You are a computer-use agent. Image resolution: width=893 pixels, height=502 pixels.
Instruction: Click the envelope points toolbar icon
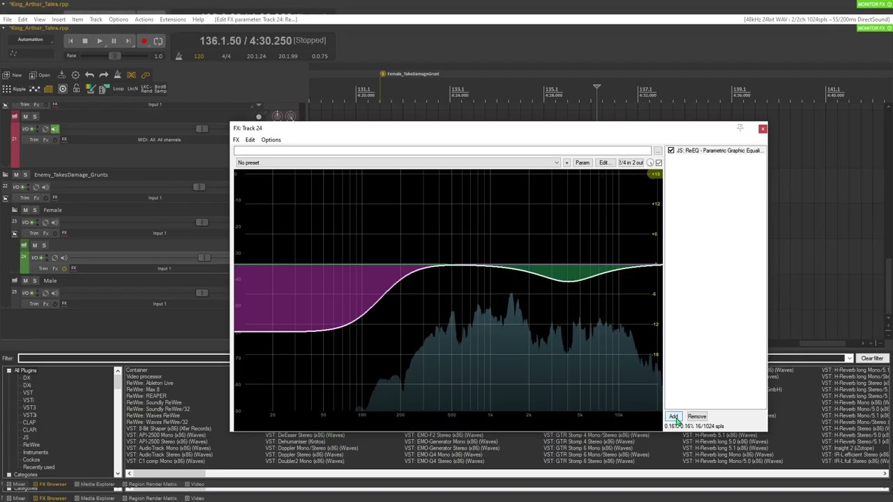point(34,89)
